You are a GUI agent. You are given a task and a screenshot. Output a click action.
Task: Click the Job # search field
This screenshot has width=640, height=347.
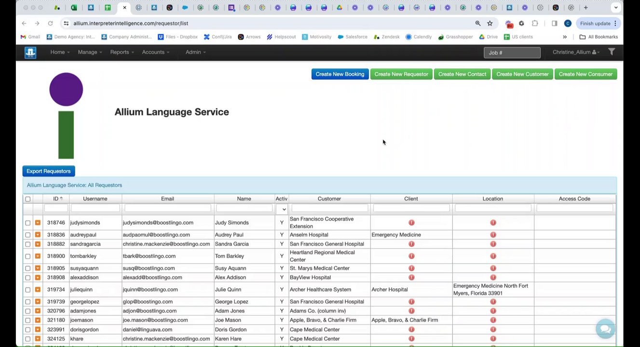512,53
